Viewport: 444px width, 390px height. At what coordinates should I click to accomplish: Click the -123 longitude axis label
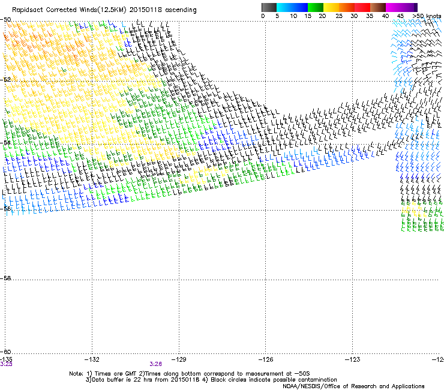click(x=353, y=359)
